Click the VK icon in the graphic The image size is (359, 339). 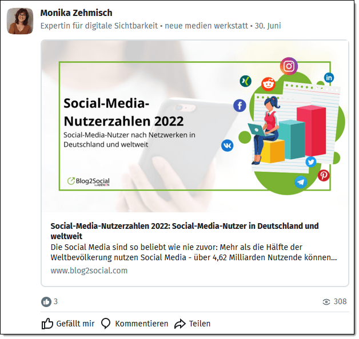(227, 146)
